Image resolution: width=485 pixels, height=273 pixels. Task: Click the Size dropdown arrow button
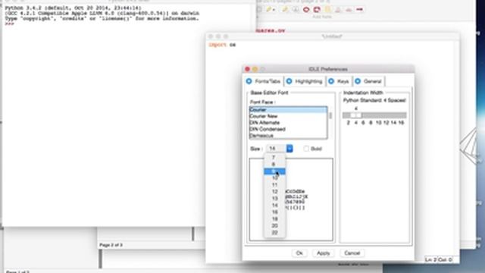click(x=289, y=149)
